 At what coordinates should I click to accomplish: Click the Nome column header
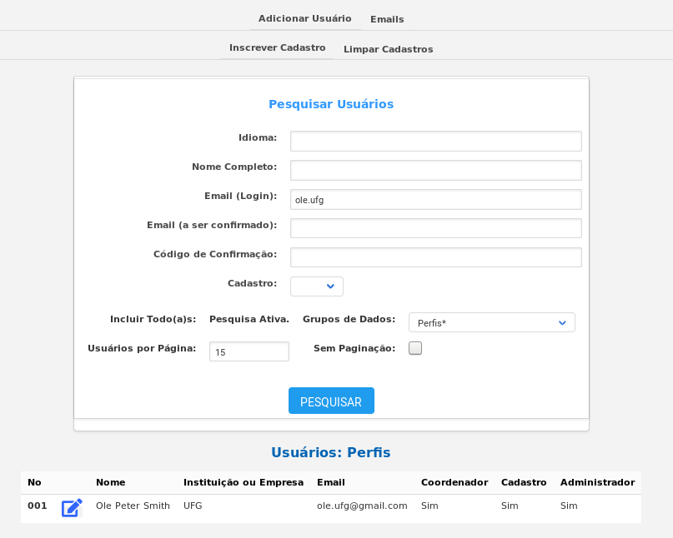point(111,482)
